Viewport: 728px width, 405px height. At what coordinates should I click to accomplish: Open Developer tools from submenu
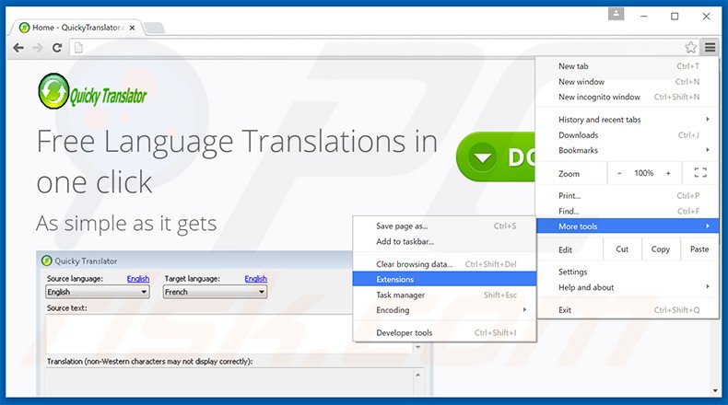444,332
